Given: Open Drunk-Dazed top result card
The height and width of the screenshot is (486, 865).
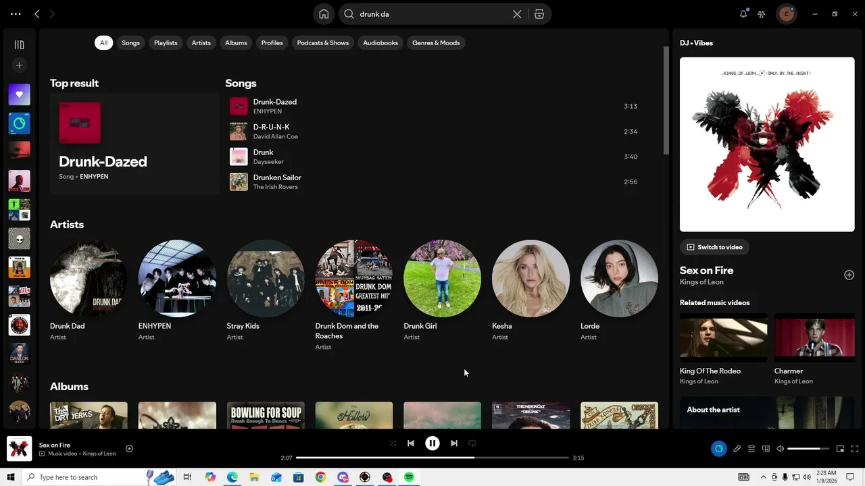Looking at the screenshot, I should click(x=134, y=144).
